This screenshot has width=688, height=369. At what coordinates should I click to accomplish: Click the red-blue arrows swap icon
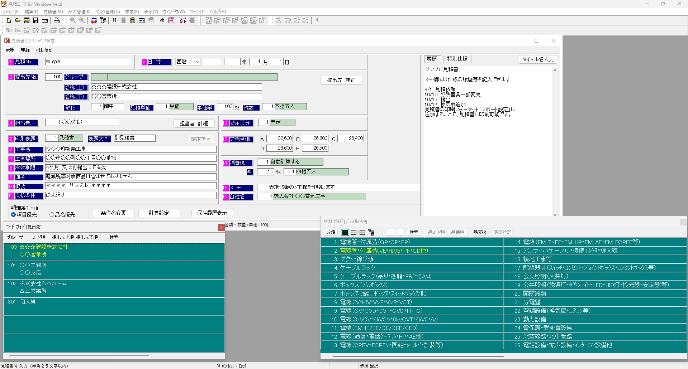click(x=94, y=20)
